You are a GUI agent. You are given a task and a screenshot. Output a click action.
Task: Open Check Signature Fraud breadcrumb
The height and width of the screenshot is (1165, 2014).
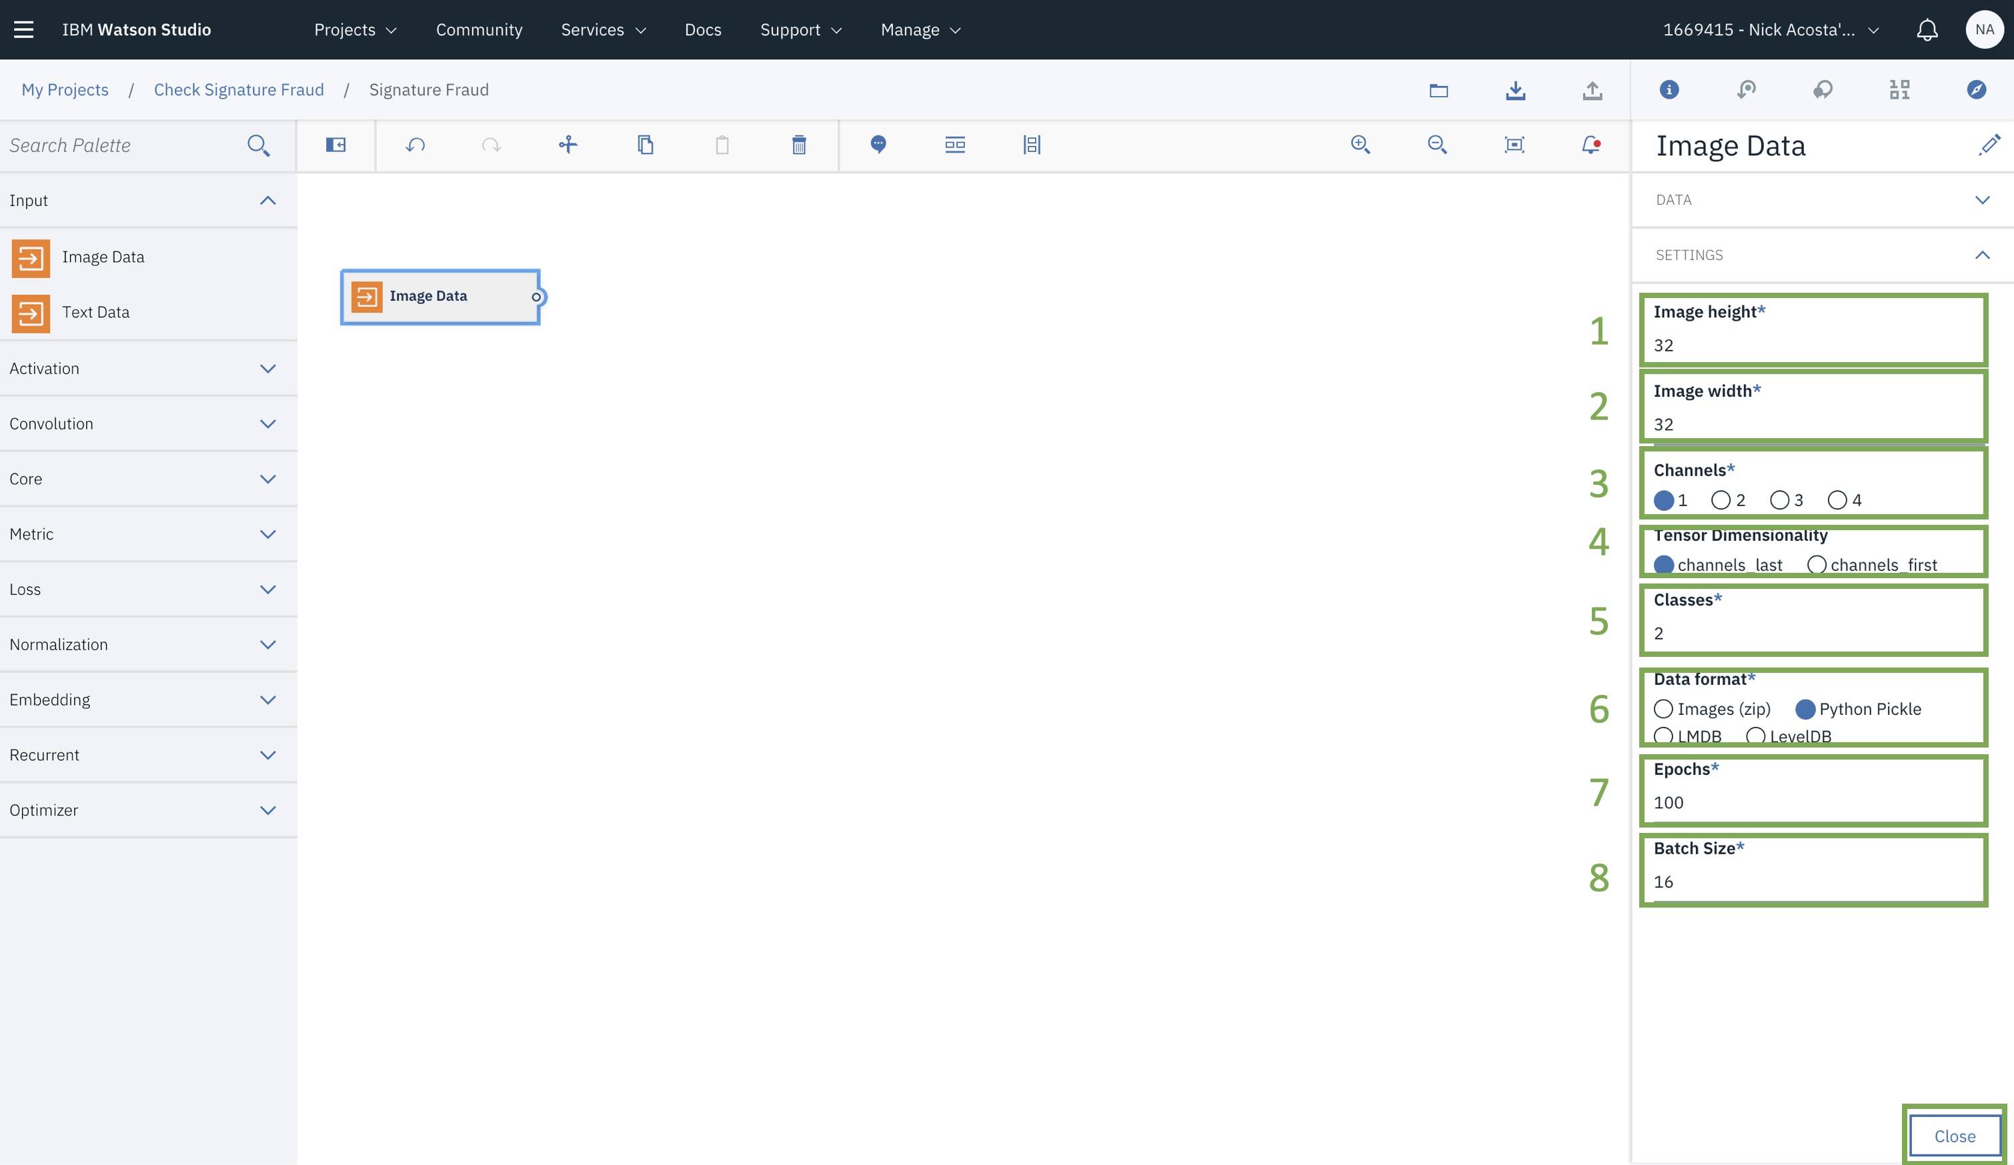coord(239,89)
